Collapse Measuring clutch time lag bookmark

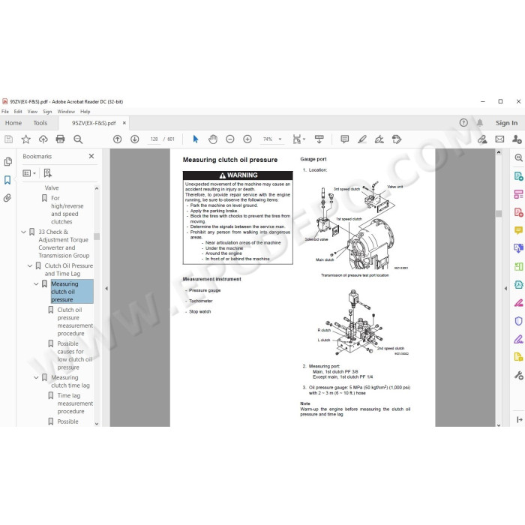36,378
